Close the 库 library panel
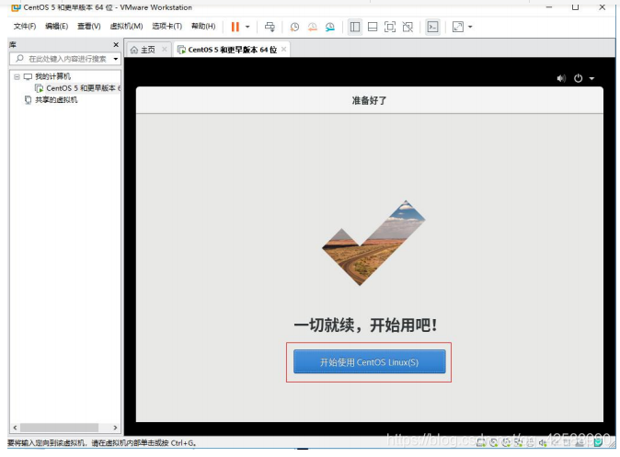This screenshot has width=620, height=457. point(116,45)
